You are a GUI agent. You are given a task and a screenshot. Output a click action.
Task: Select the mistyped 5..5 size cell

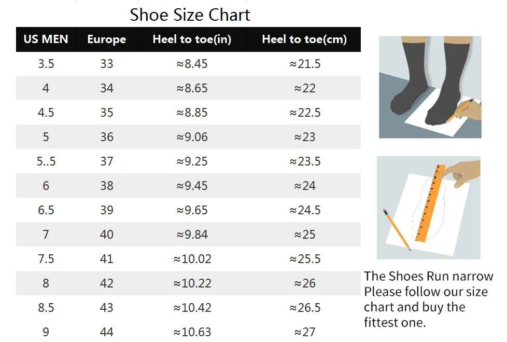[46, 161]
